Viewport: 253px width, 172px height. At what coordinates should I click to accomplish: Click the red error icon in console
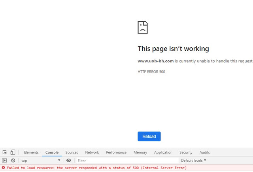click(3, 168)
